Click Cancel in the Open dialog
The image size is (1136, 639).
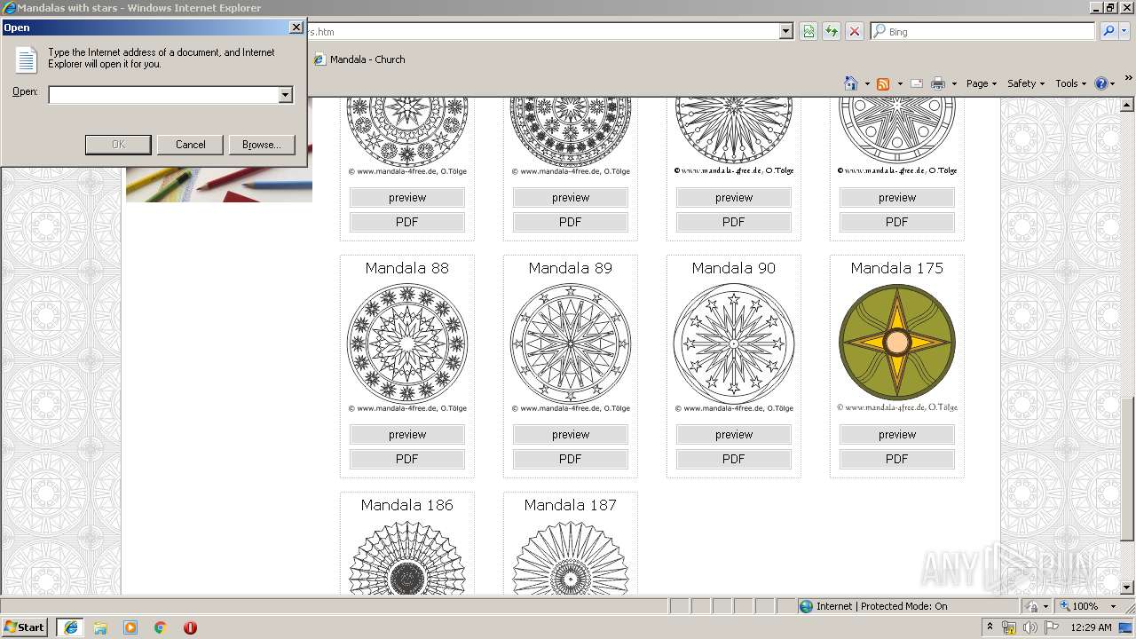[x=190, y=144]
